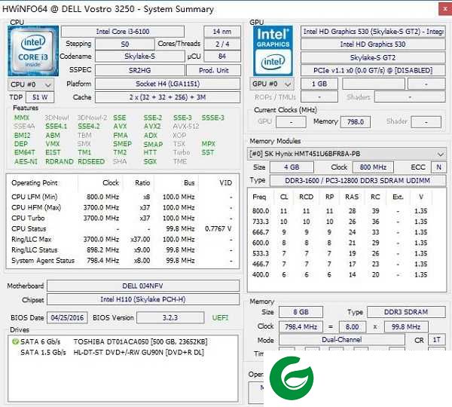
Task: Click the Intel HD Graphics 530 (Skylake-S GT2) field
Action: pyautogui.click(x=373, y=32)
